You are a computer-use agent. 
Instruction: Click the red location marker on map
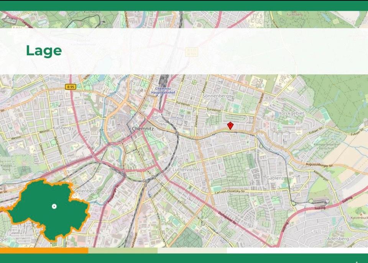tap(230, 125)
